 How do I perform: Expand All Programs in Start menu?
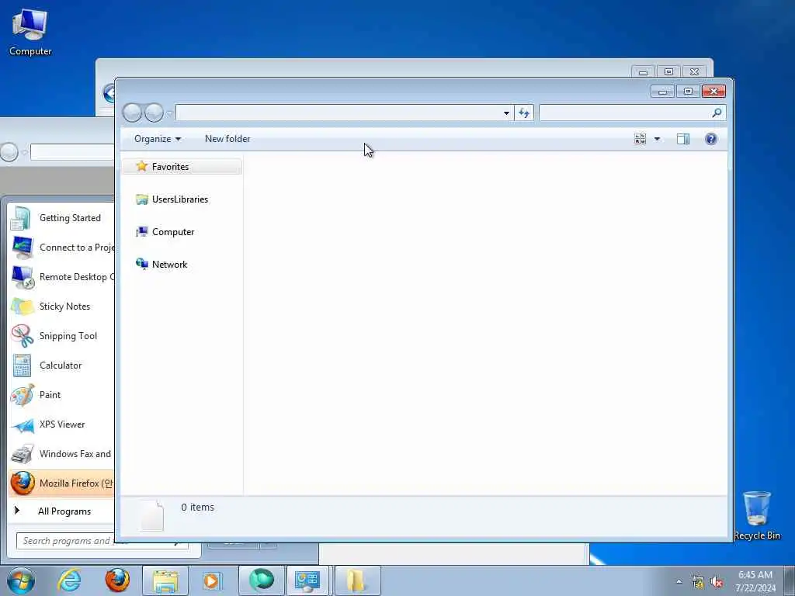[x=62, y=511]
